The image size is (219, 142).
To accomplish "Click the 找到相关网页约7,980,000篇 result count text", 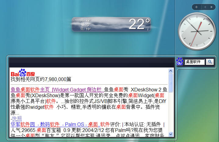I will pos(41,79).
